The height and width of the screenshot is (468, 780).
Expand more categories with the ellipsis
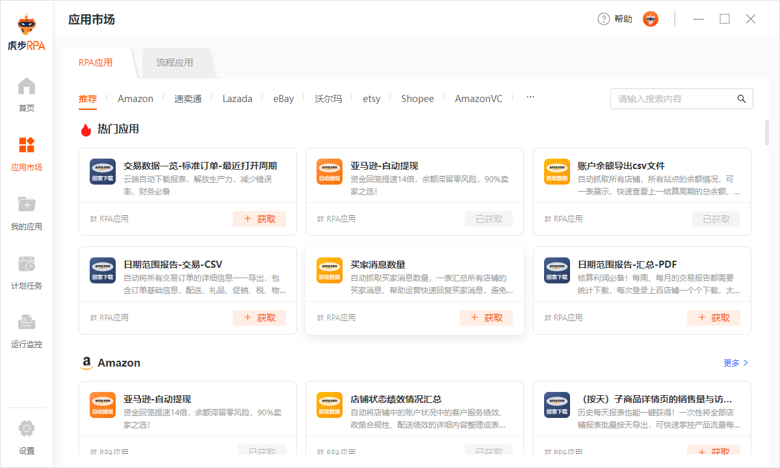coord(530,97)
